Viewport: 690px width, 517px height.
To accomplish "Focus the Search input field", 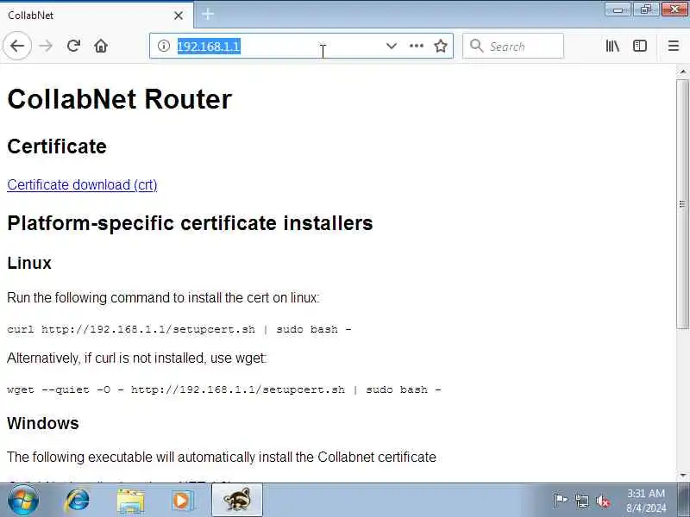I will 513,46.
